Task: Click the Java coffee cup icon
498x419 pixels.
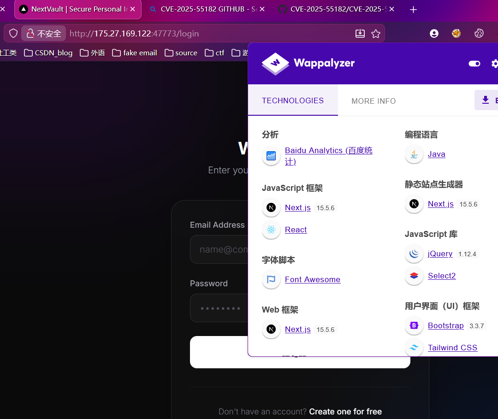Action: pyautogui.click(x=414, y=154)
